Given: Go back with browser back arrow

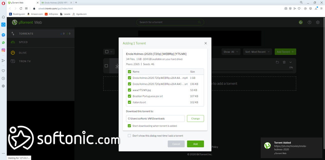Looking at the screenshot, I should tap(10, 9).
